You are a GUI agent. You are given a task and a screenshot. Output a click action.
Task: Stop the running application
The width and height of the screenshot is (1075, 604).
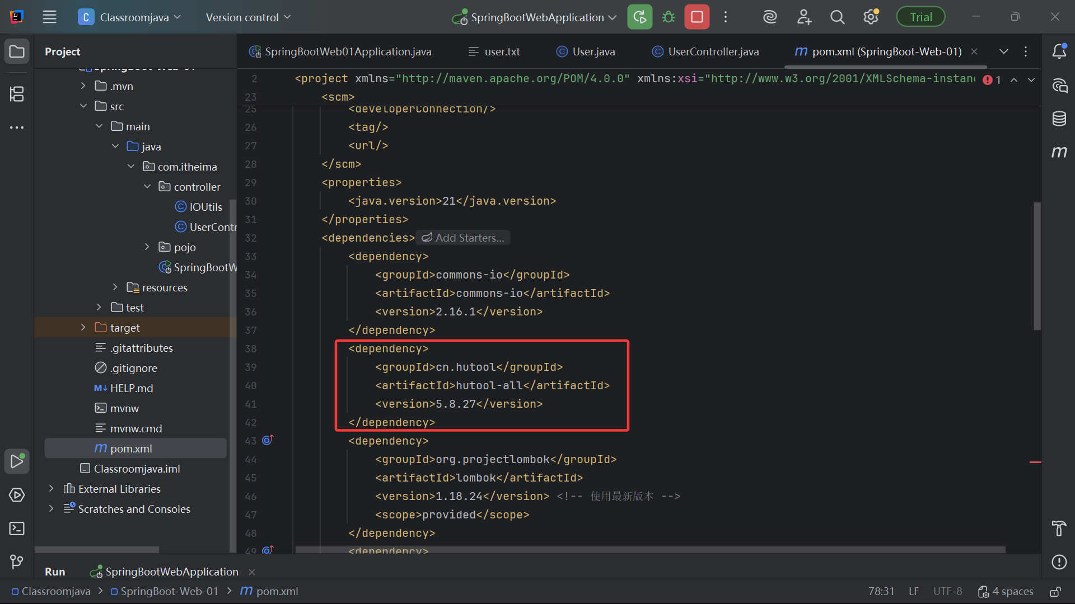pos(697,17)
